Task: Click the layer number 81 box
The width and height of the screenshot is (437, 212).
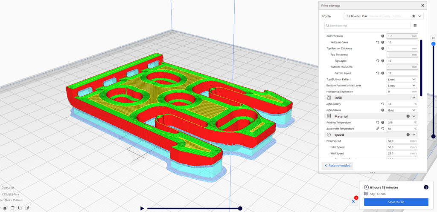Action: (x=433, y=38)
